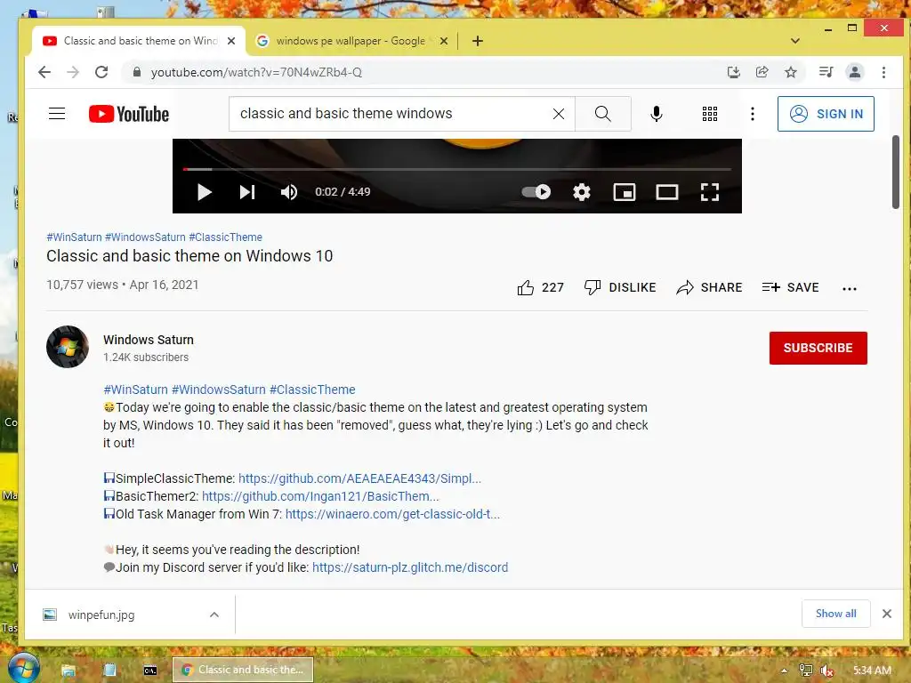Open a new browser tab
Screen dimensions: 911x683
[478, 41]
